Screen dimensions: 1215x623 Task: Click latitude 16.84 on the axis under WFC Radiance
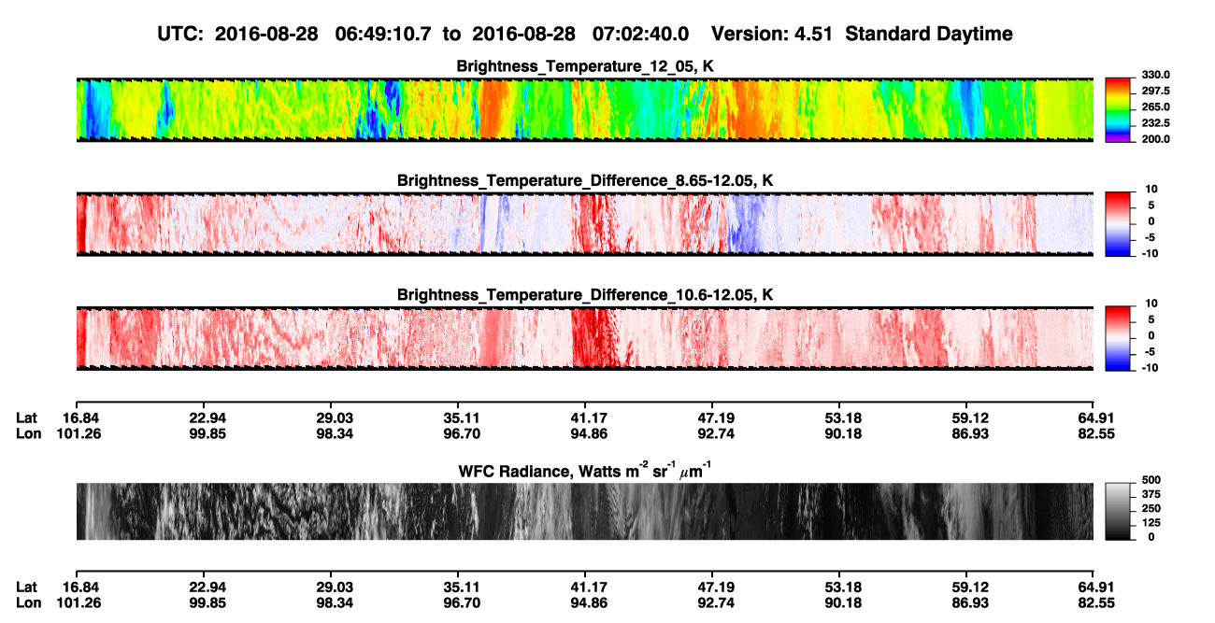(x=77, y=588)
